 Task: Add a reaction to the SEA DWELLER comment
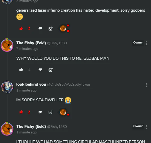click(x=51, y=112)
